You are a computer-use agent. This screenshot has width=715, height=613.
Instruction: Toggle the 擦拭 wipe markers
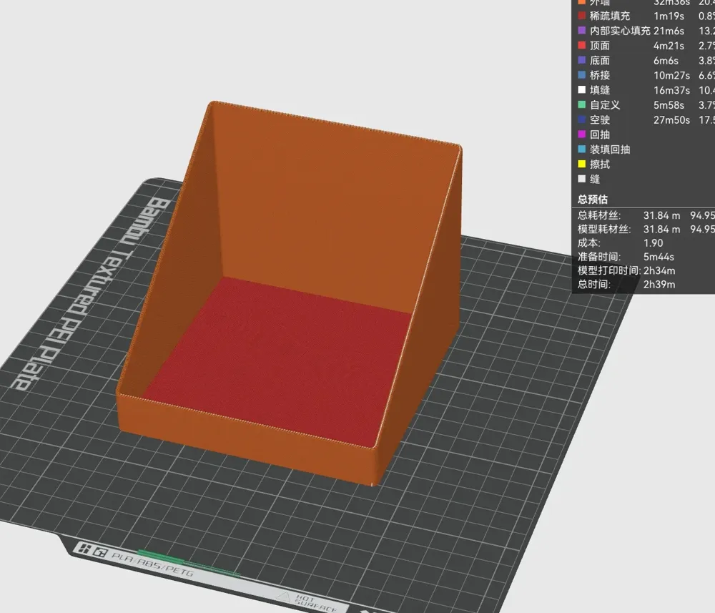coord(600,165)
